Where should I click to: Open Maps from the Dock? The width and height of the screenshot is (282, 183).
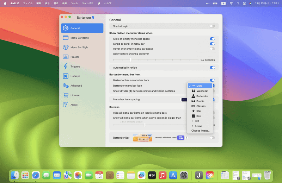67,175
